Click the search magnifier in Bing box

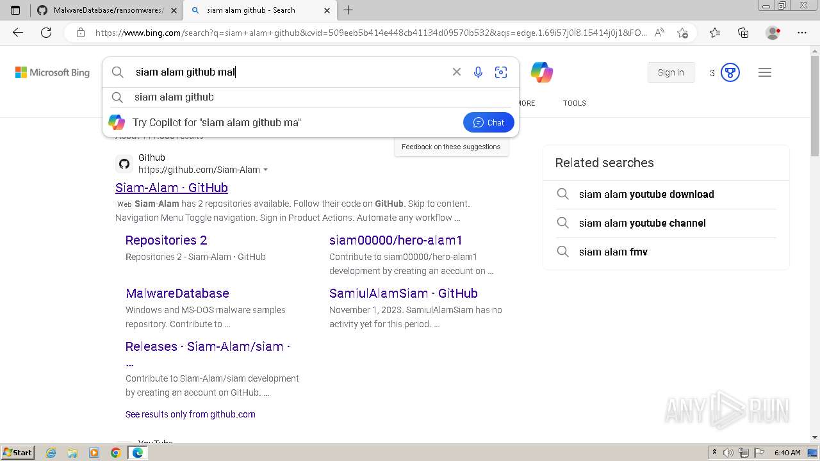coord(118,72)
